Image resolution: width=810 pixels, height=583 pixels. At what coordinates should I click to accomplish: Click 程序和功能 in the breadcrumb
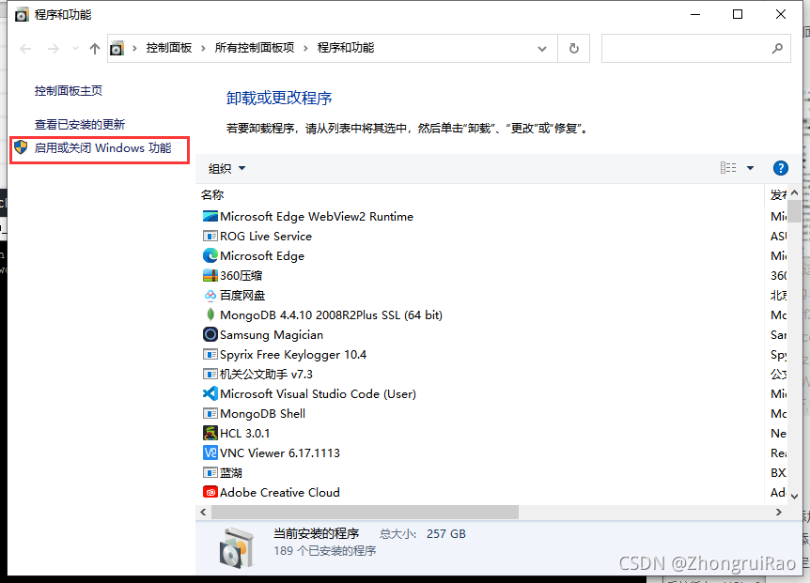tap(346, 48)
